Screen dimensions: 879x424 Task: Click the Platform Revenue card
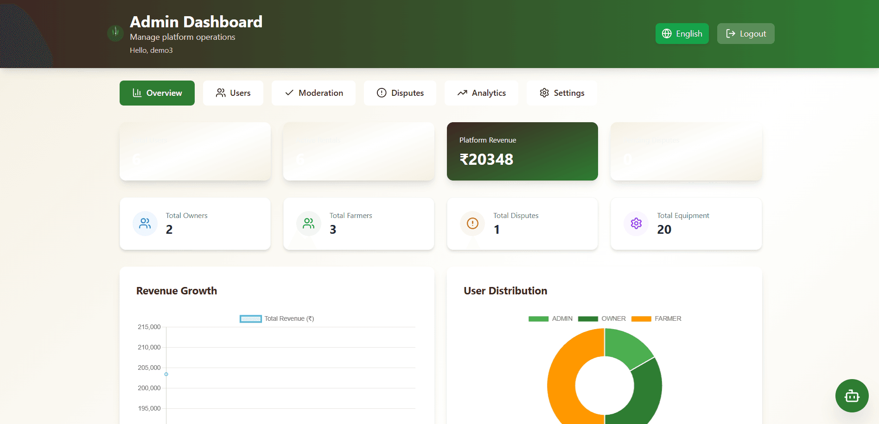522,151
